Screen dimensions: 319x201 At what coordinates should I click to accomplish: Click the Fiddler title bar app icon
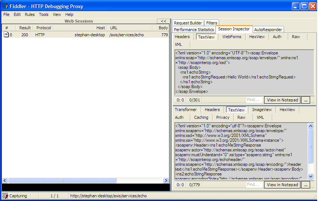point(5,6)
